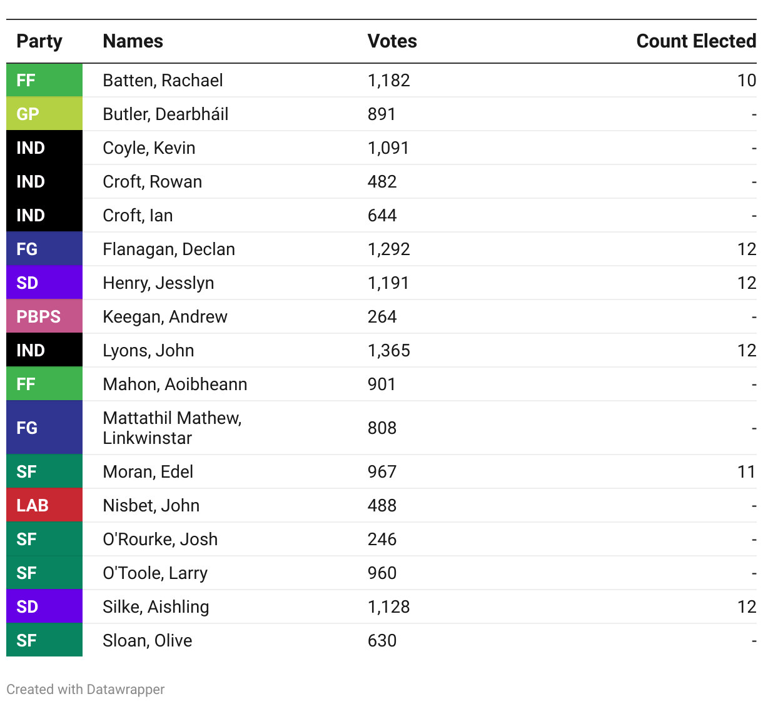The height and width of the screenshot is (704, 763).
Task: Click the red LAB party cell
Action: (x=44, y=505)
